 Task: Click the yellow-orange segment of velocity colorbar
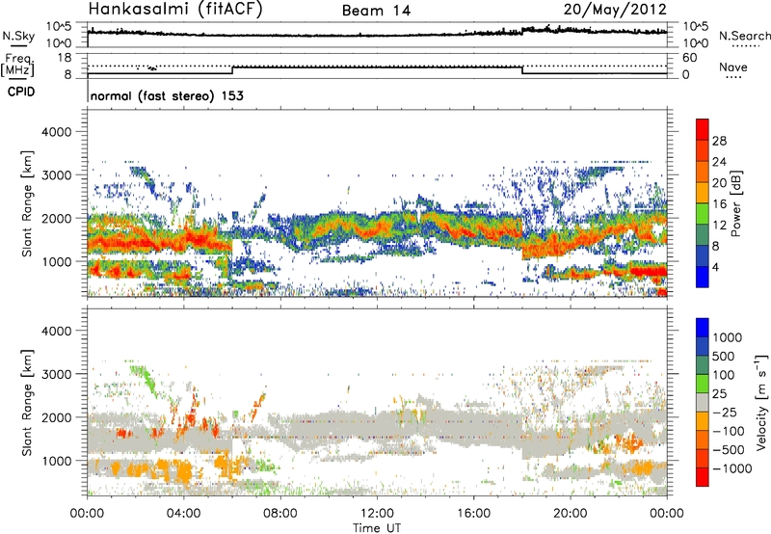pyautogui.click(x=703, y=421)
